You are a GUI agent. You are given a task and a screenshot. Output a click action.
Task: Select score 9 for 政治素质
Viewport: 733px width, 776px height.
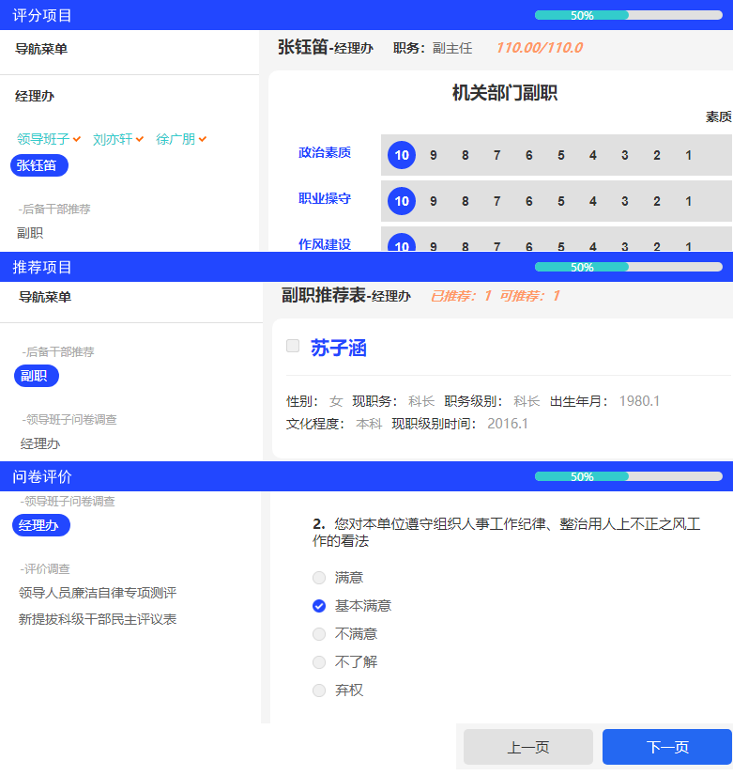433,155
